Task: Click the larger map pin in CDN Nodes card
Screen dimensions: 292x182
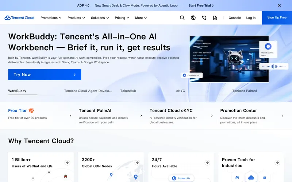Action: coord(136,177)
